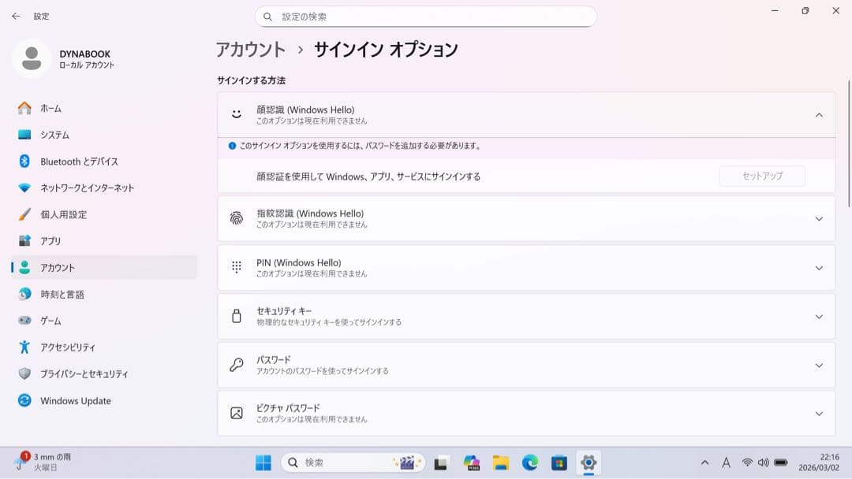This screenshot has height=479, width=852.
Task: Open Microsoft Store from the taskbar
Action: pos(559,462)
